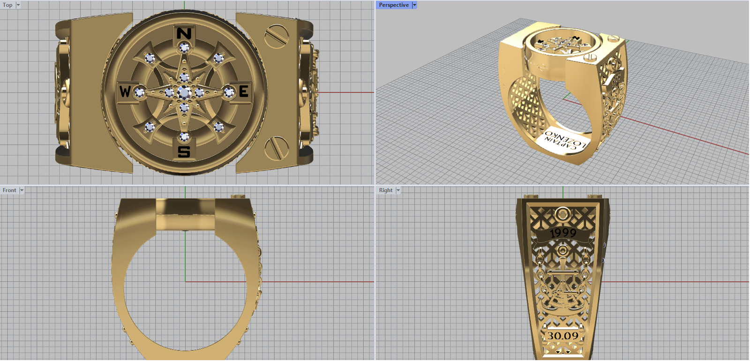The height and width of the screenshot is (362, 750).
Task: Activate the Perspective viewport title
Action: 393,5
